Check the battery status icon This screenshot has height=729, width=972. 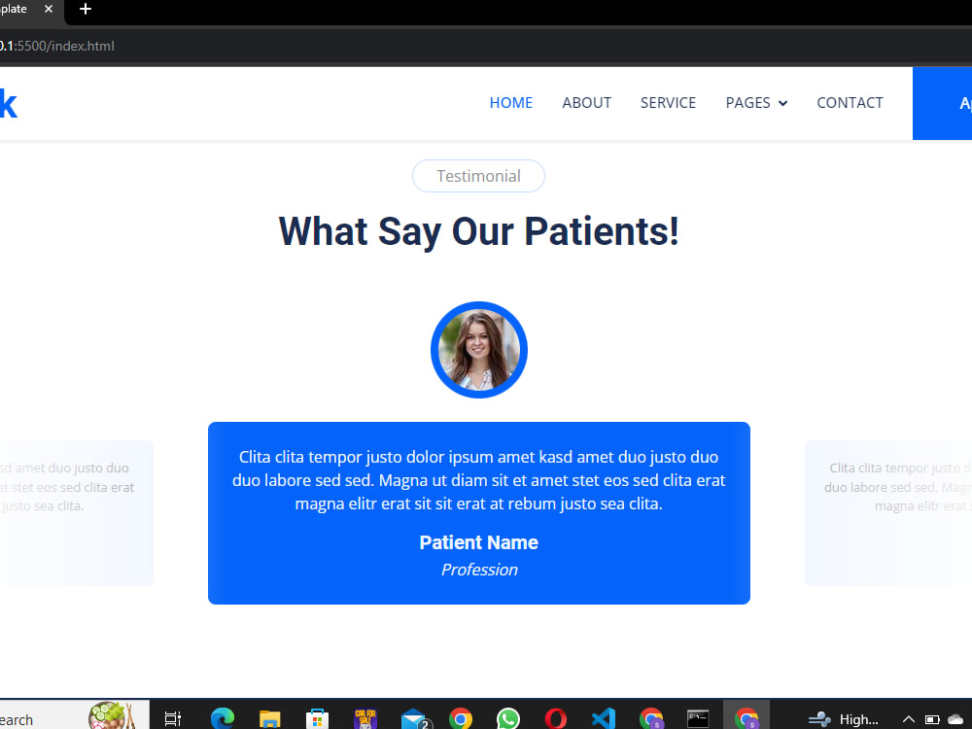coord(932,719)
